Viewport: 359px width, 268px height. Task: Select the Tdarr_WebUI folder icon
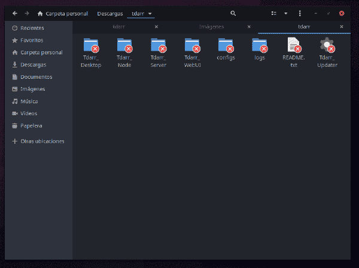[192, 45]
